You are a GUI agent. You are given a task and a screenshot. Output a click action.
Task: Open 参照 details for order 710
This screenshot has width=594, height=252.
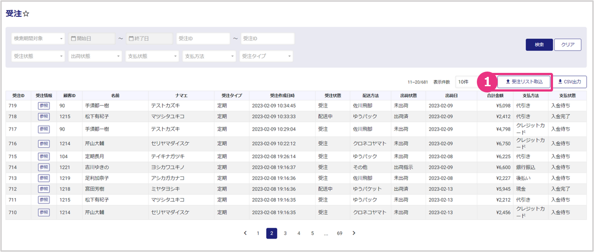[x=44, y=212]
